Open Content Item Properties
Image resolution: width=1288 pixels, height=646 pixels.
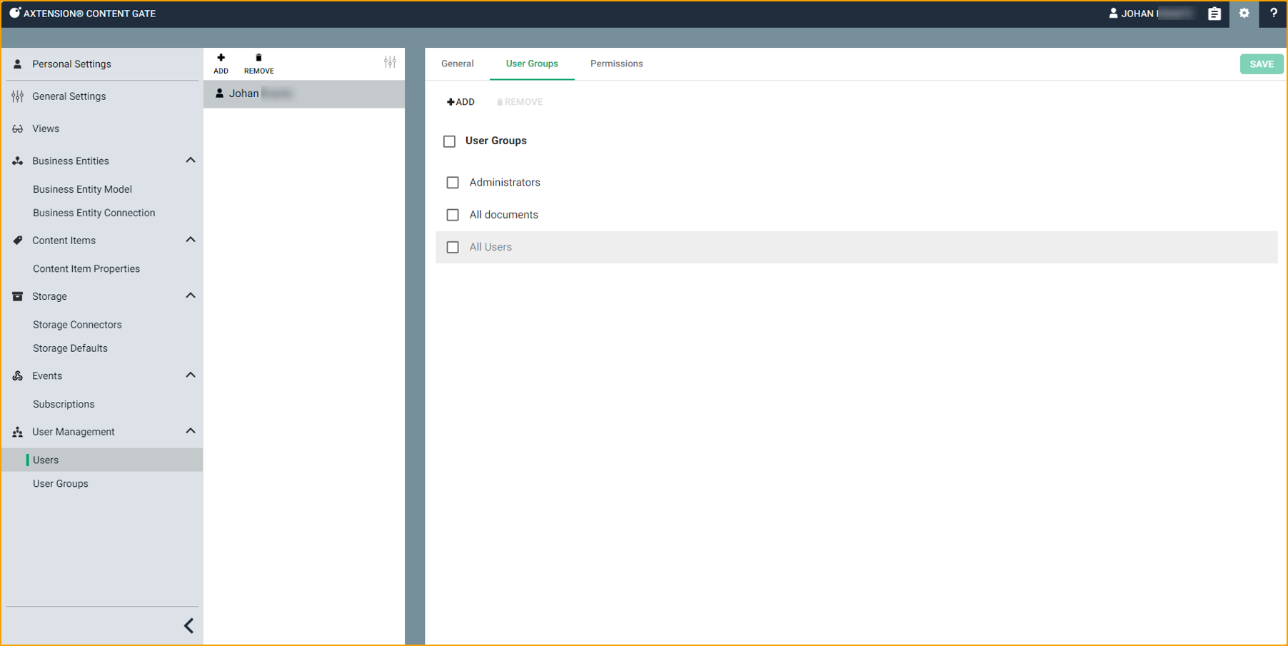click(86, 269)
